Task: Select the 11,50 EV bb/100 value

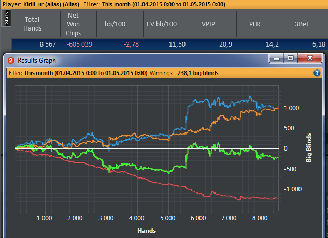Action: pyautogui.click(x=177, y=44)
